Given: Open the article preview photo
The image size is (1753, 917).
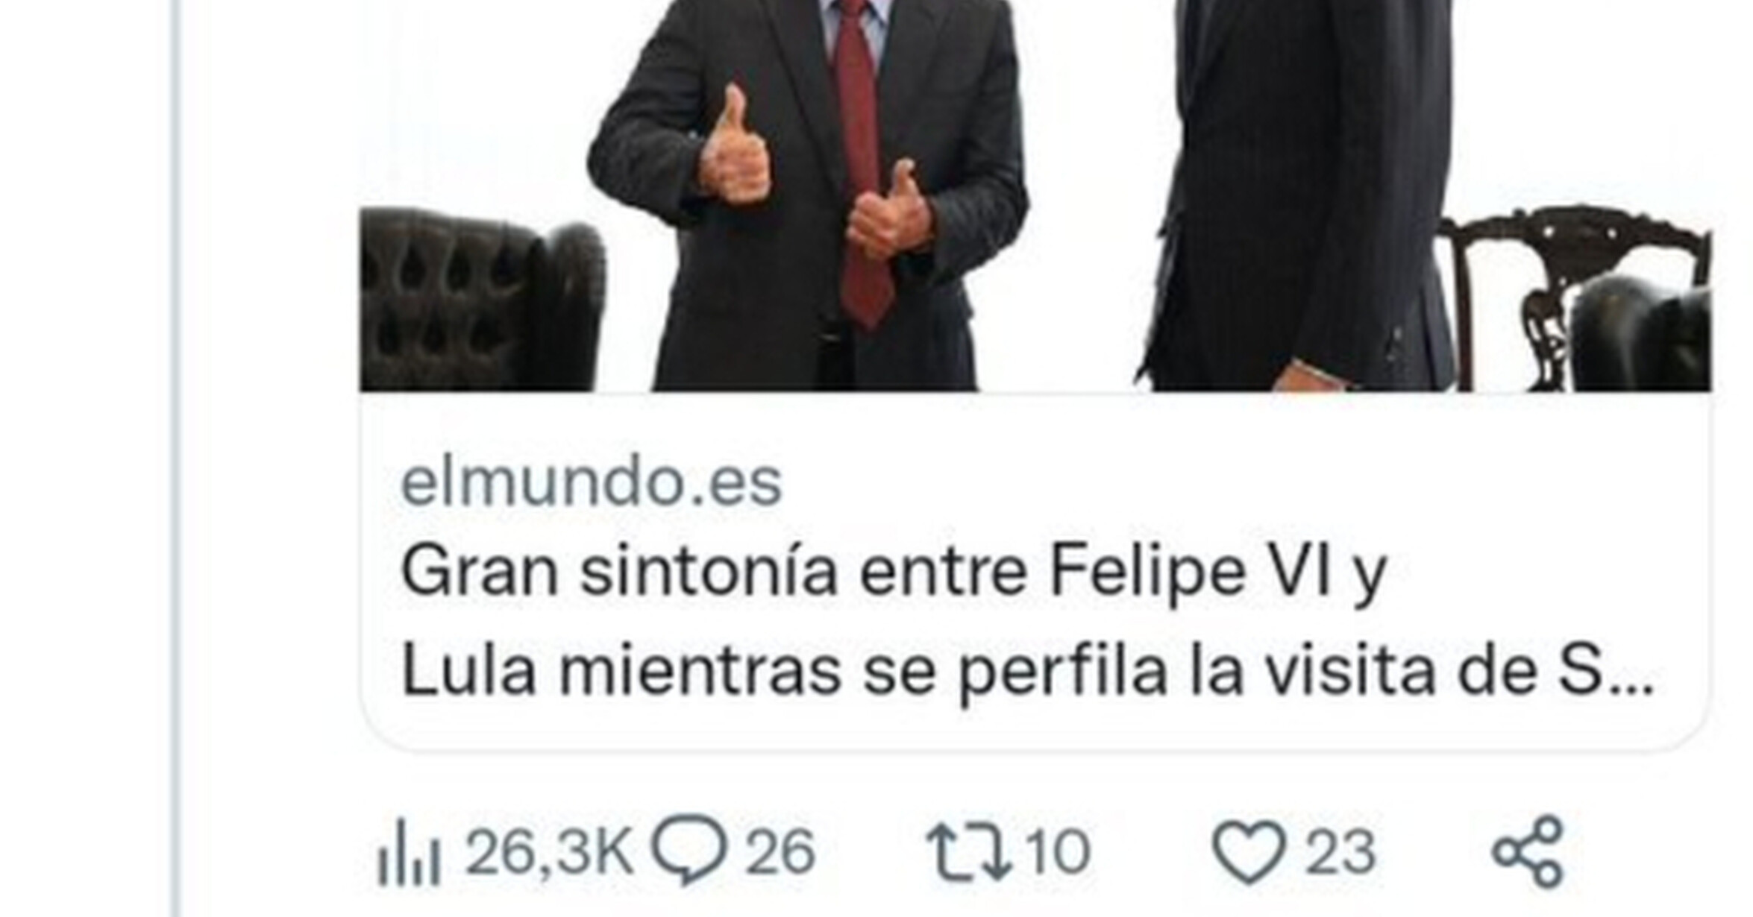Looking at the screenshot, I should click(x=1035, y=195).
